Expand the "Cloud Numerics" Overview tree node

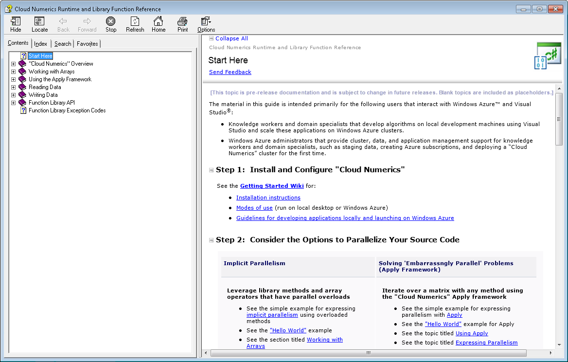14,64
